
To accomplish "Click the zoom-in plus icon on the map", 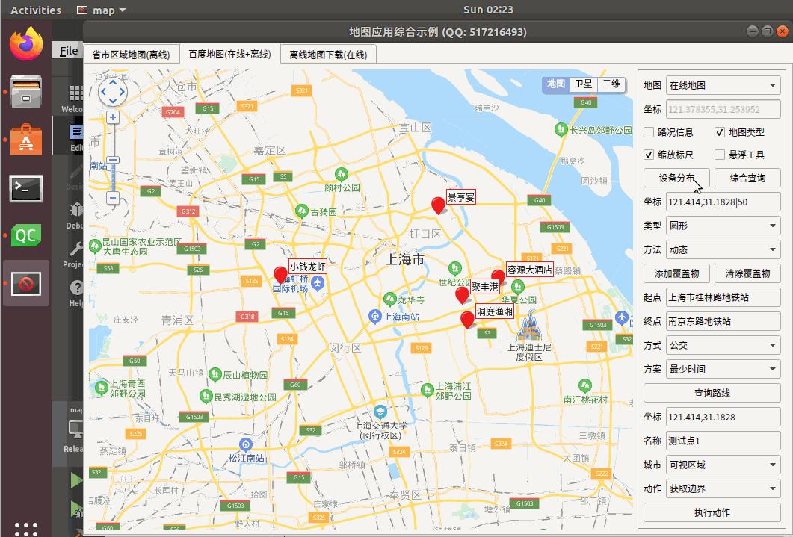I will coord(113,117).
